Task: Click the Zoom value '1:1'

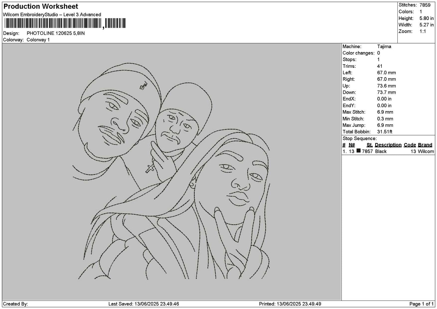Action: pyautogui.click(x=423, y=31)
